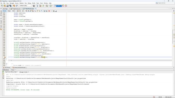Click the Profile Project toolbar icon
The image size is (175, 98).
(x=51, y=6)
